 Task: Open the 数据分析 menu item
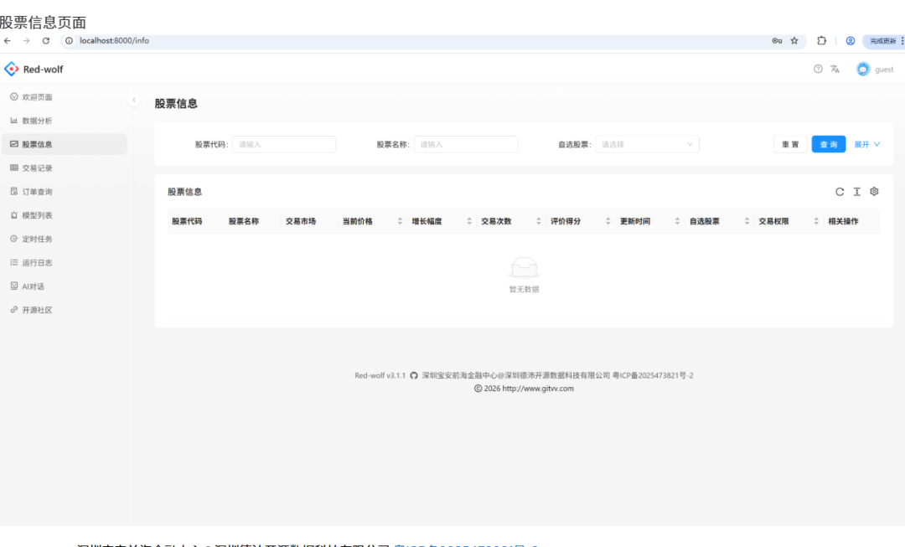[65, 121]
